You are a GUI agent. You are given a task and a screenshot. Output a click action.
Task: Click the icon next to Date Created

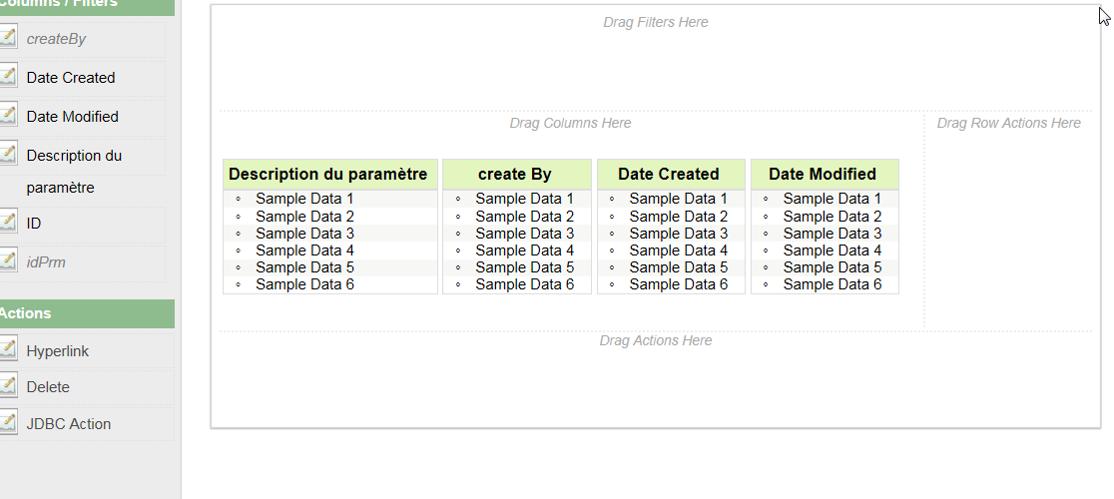point(8,77)
